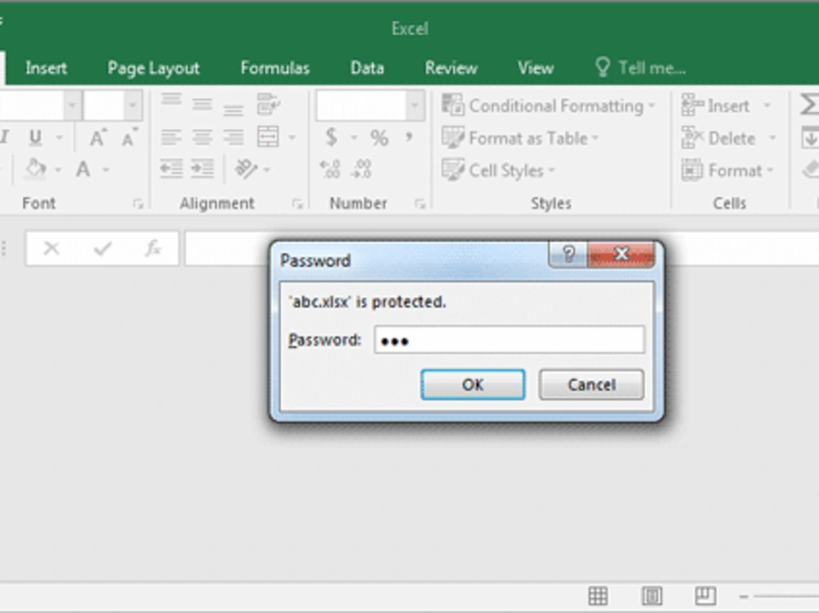Click the Insert Function fx icon

153,248
